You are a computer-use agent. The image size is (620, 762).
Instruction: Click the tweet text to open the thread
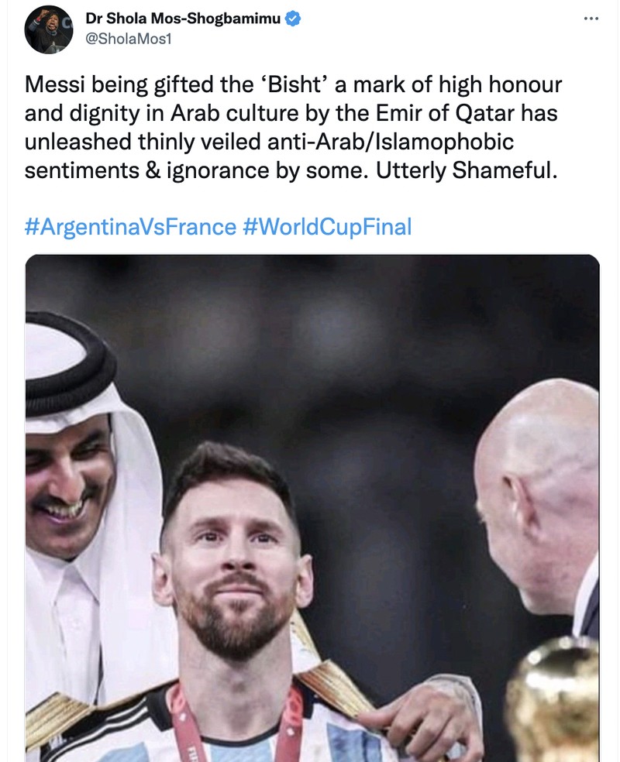[294, 124]
